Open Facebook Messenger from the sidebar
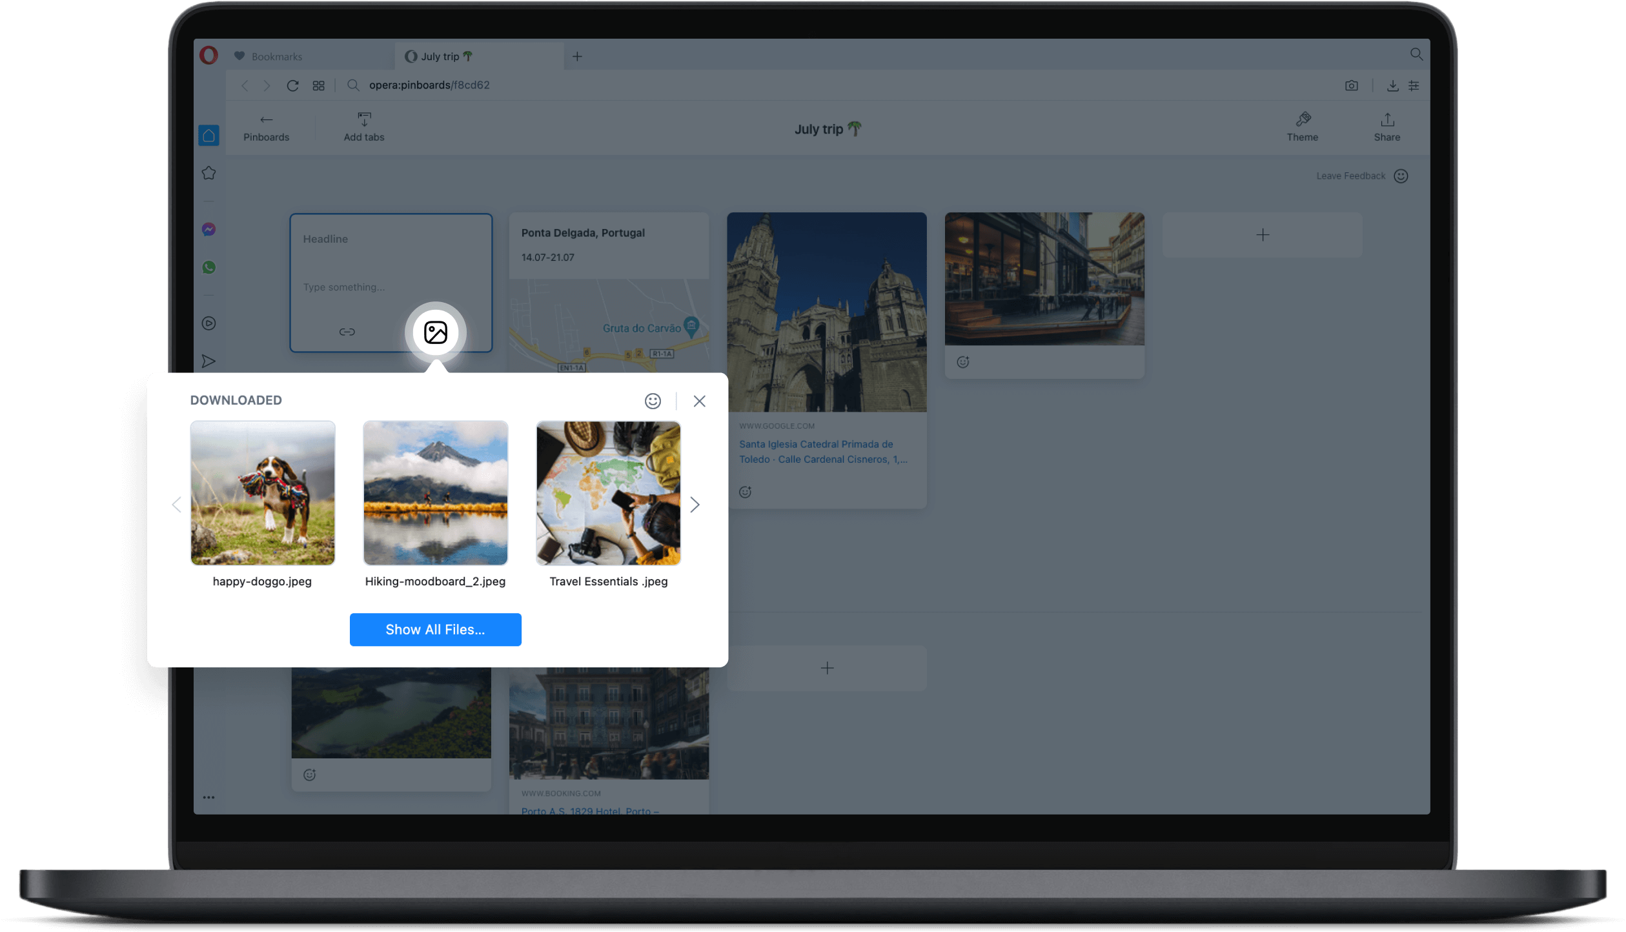The width and height of the screenshot is (1626, 932). tap(208, 230)
